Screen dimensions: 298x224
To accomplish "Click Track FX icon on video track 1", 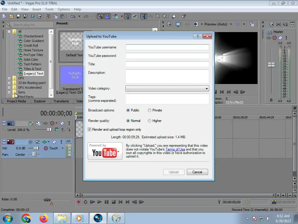I will [x=45, y=123].
